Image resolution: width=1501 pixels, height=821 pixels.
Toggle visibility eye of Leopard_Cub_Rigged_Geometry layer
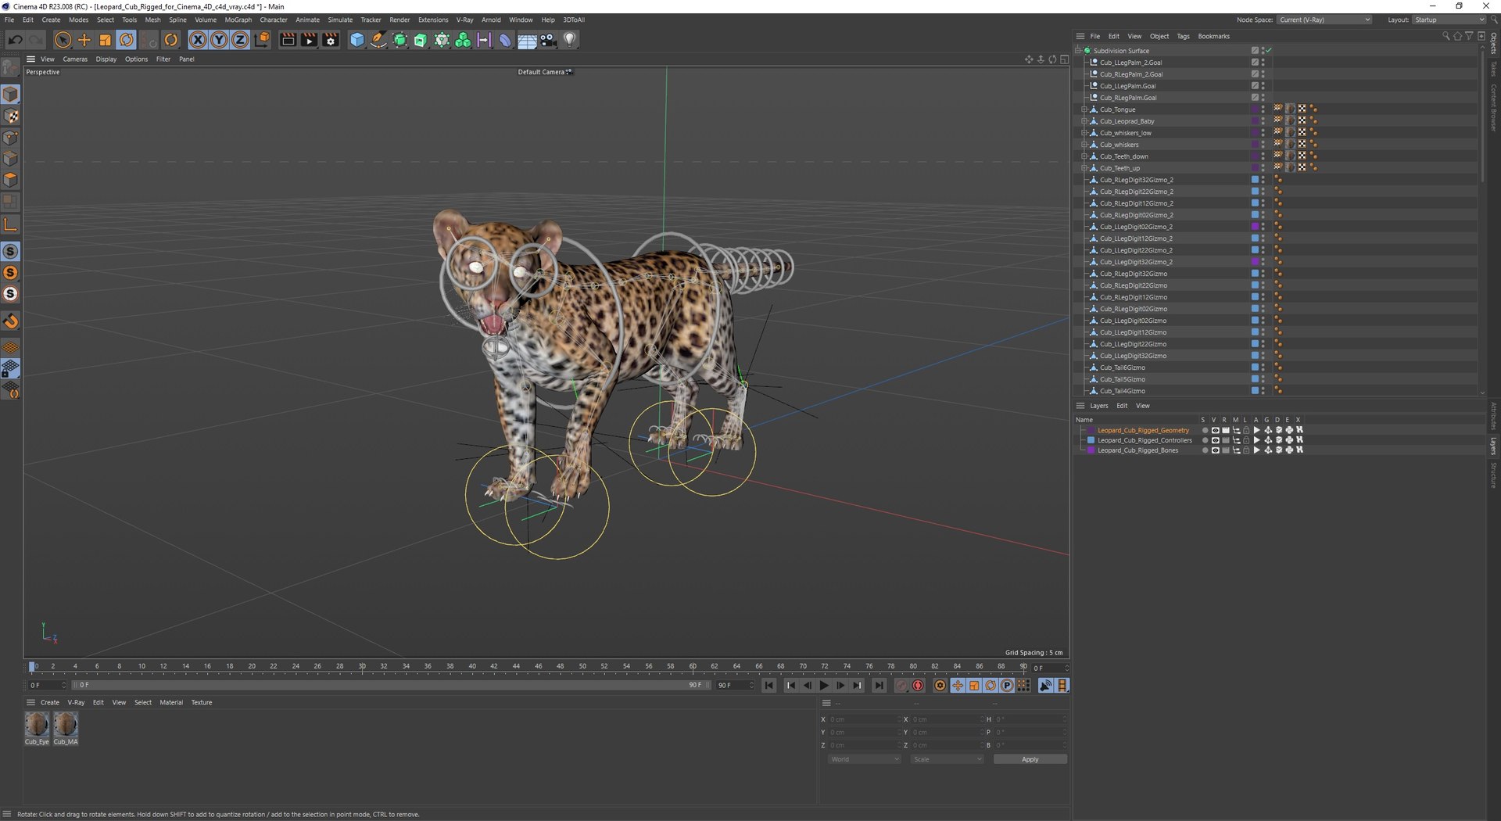pos(1215,430)
